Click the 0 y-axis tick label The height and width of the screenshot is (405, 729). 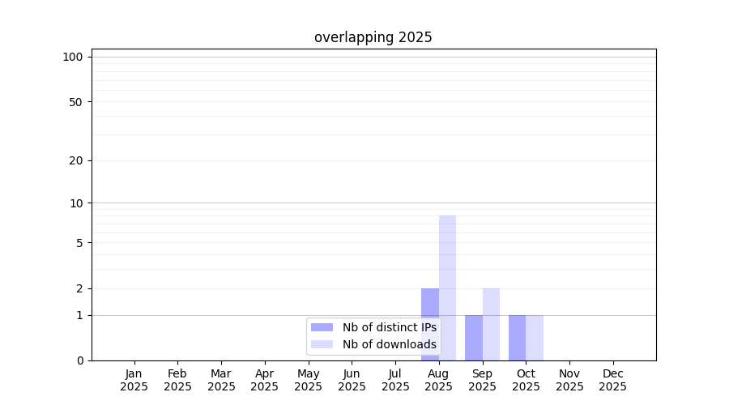tap(80, 360)
